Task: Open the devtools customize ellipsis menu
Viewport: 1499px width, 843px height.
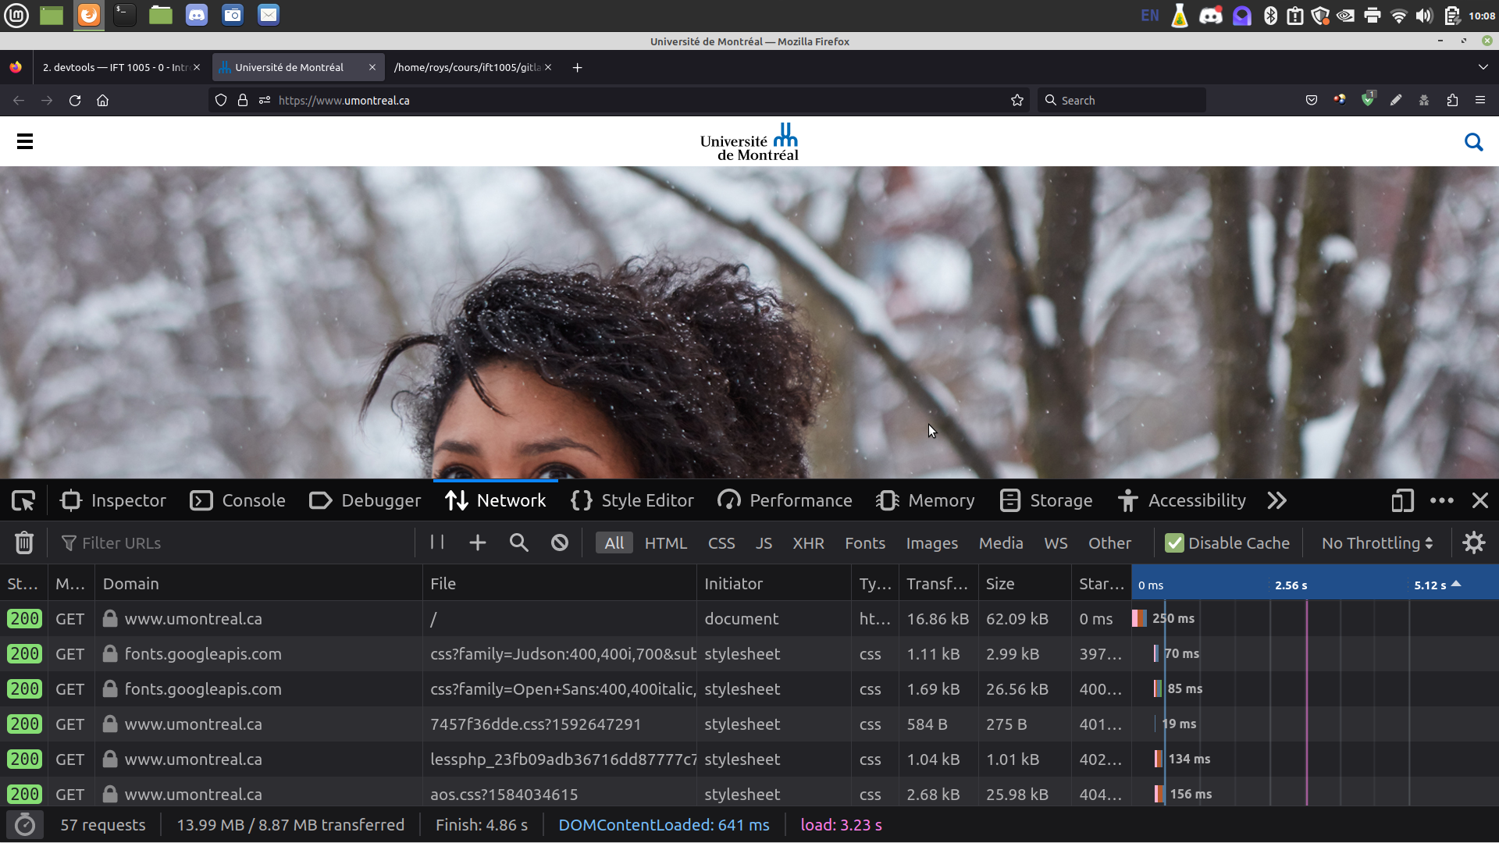Action: pyautogui.click(x=1441, y=501)
